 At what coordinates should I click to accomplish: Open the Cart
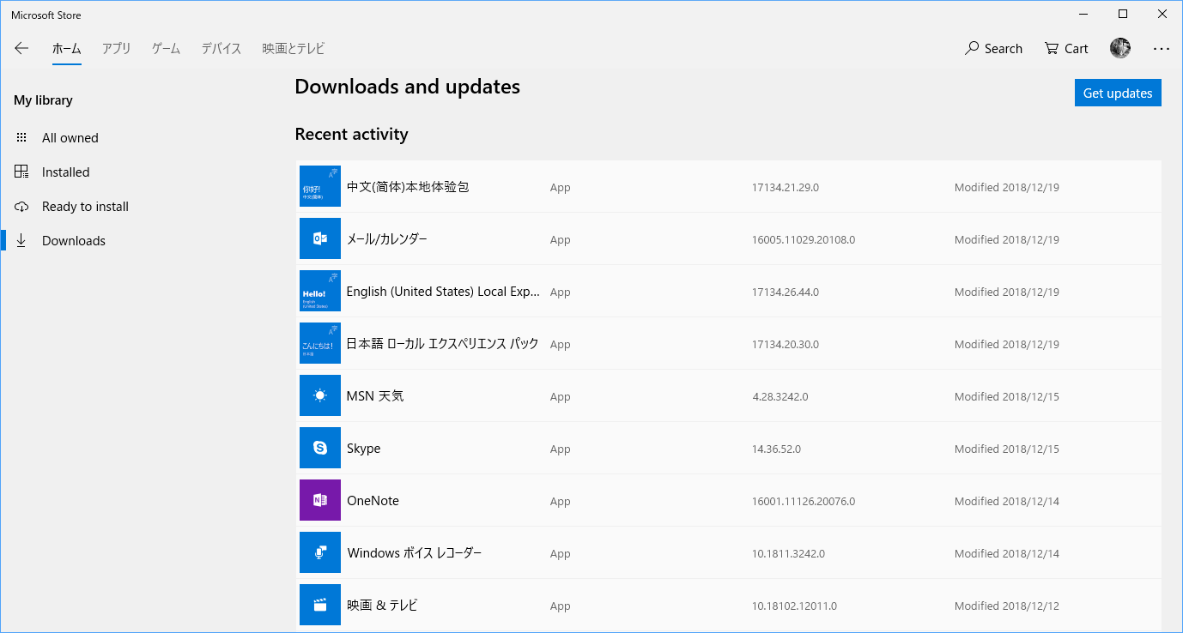click(x=1066, y=49)
